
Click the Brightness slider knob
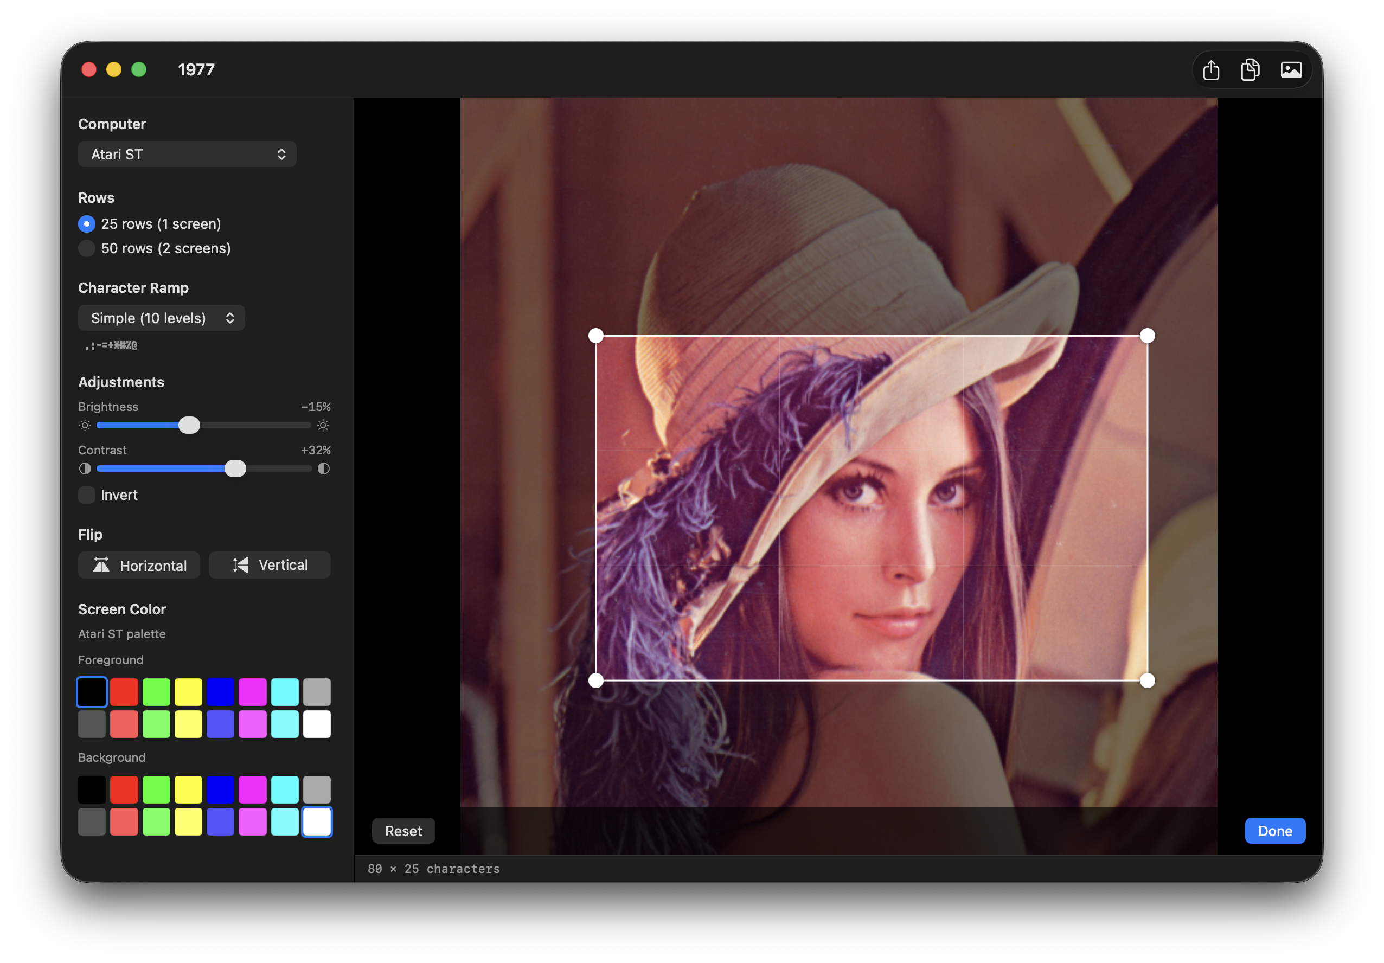189,426
